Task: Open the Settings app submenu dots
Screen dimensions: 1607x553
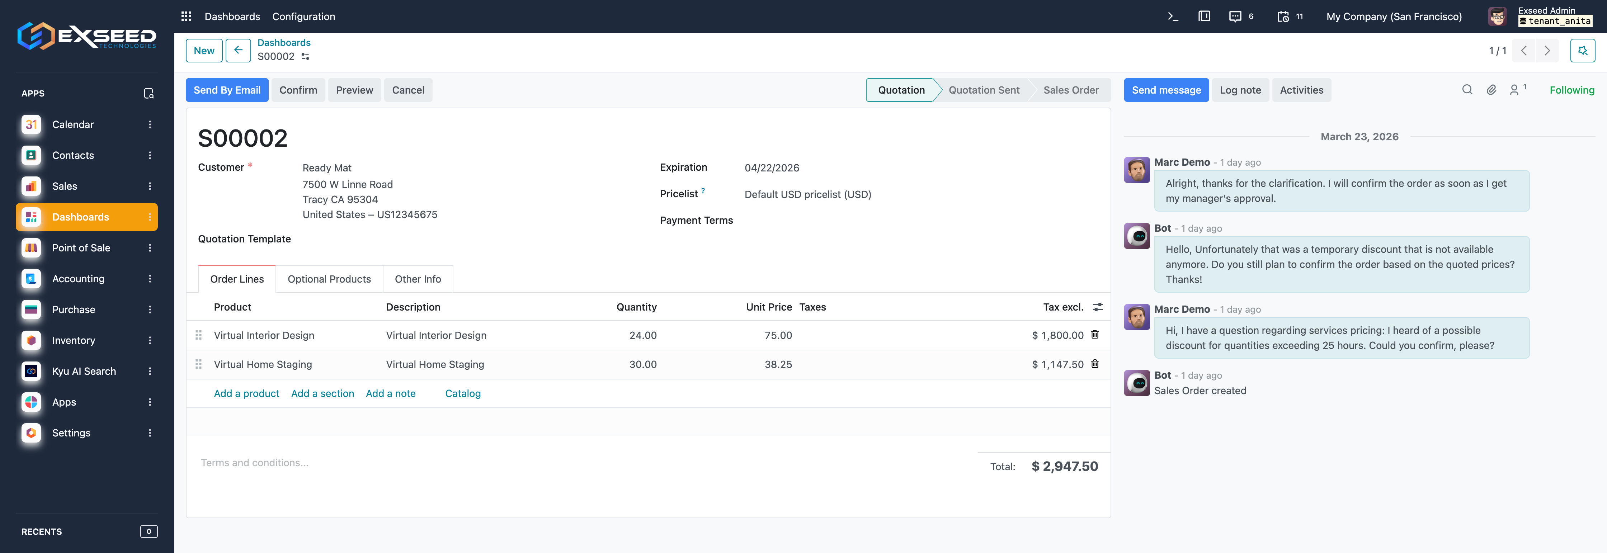Action: click(150, 433)
